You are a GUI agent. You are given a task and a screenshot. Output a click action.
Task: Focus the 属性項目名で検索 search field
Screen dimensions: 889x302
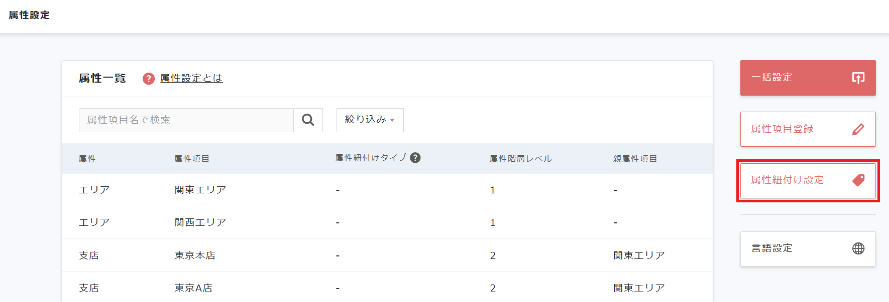186,120
